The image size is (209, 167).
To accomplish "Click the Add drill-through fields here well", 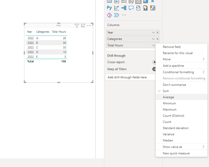I will pos(130,77).
